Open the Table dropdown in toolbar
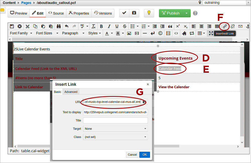This screenshot has width=251, height=163. pos(201,33)
